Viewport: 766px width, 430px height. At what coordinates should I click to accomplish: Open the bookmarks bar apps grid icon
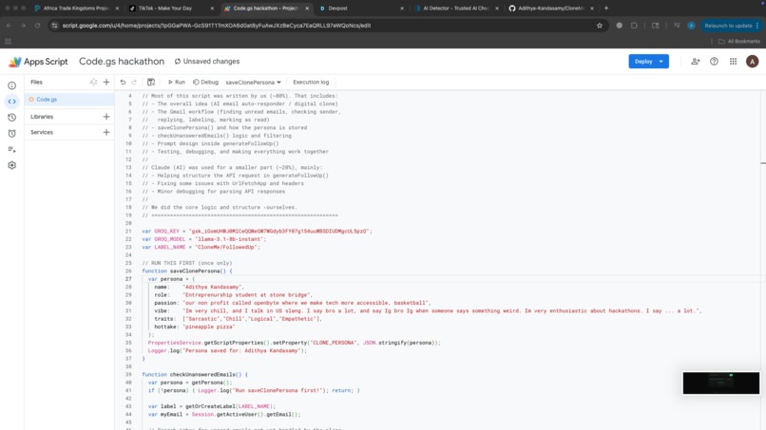pyautogui.click(x=8, y=42)
